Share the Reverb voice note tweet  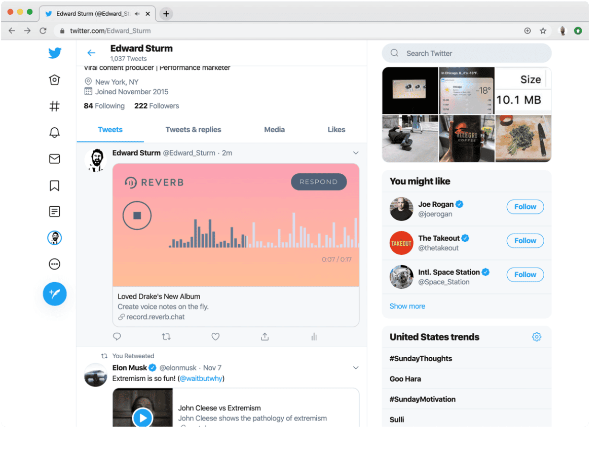click(x=265, y=336)
